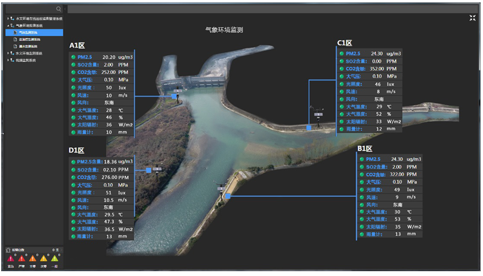Expand the 视频监测系统 tree node
This screenshot has width=483, height=276.
8,60
